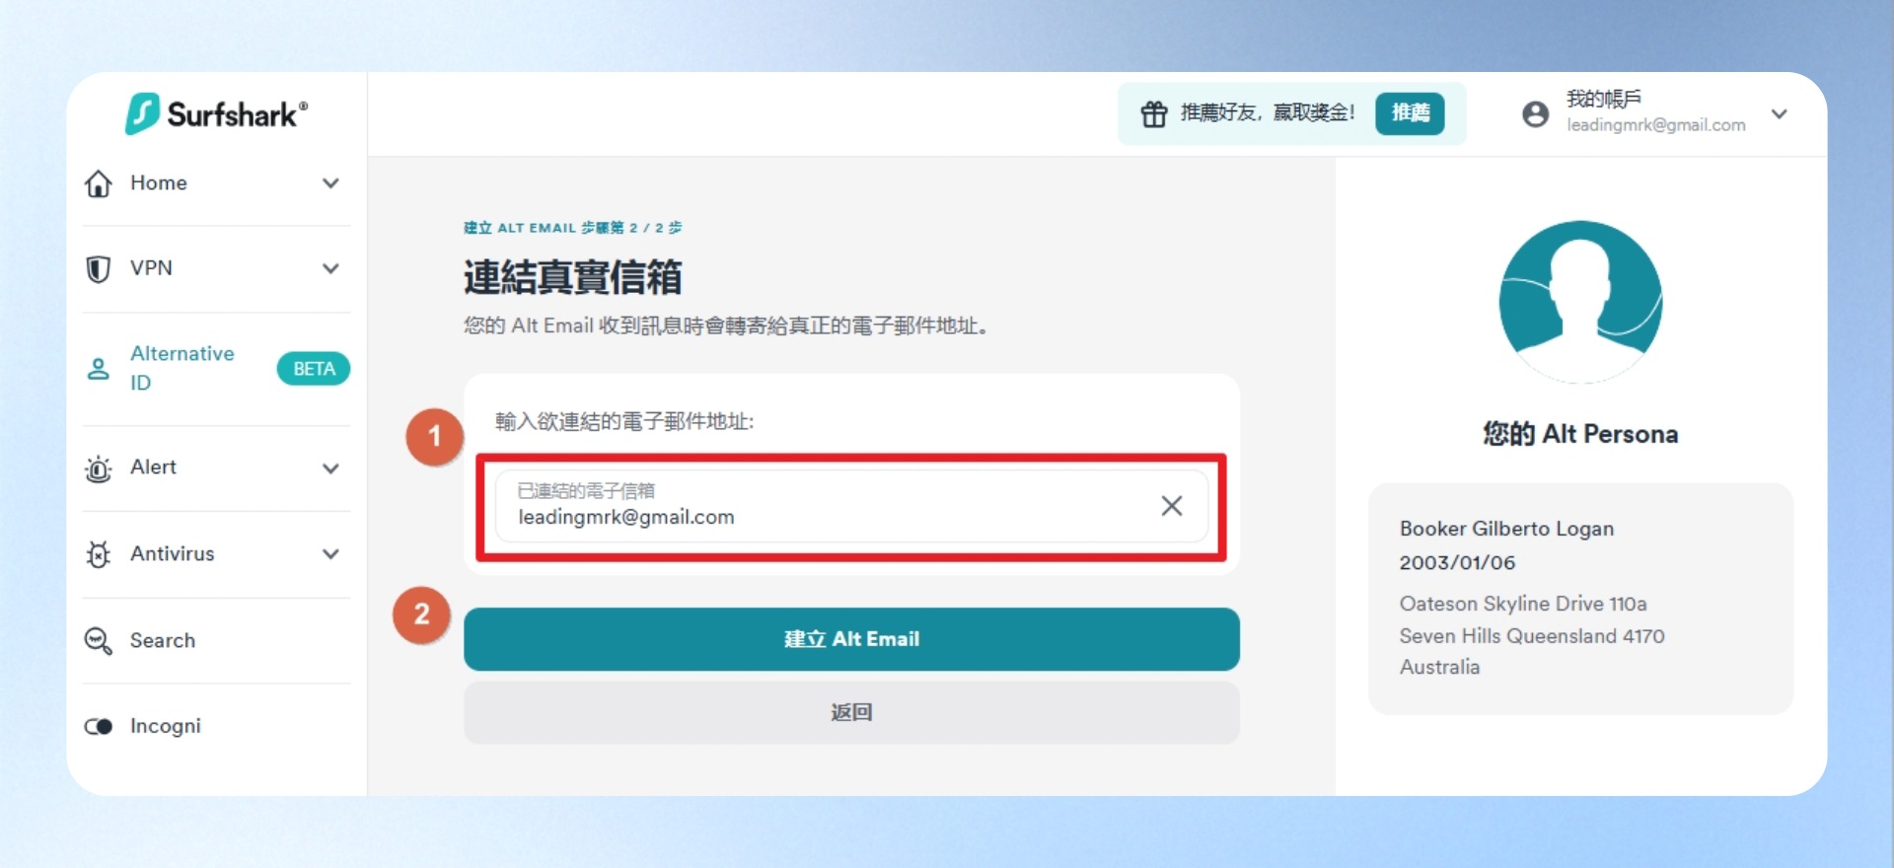Click the leadingmrk@gmail.com account email in header
Viewport: 1894px width, 868px height.
(1656, 125)
